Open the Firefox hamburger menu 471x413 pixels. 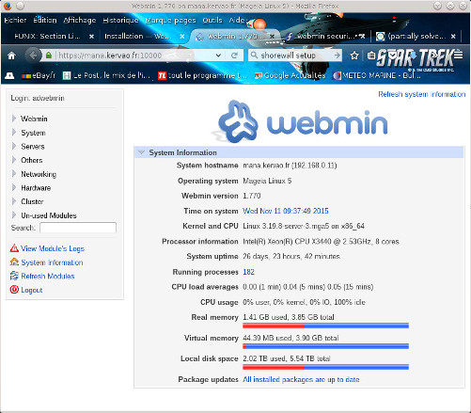point(458,55)
